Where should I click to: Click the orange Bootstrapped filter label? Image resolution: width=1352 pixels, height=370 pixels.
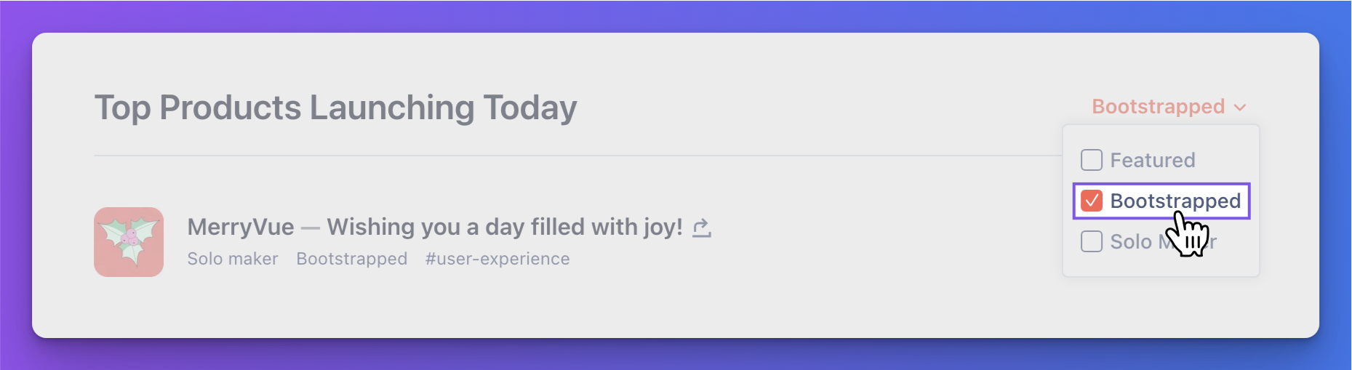click(1159, 107)
